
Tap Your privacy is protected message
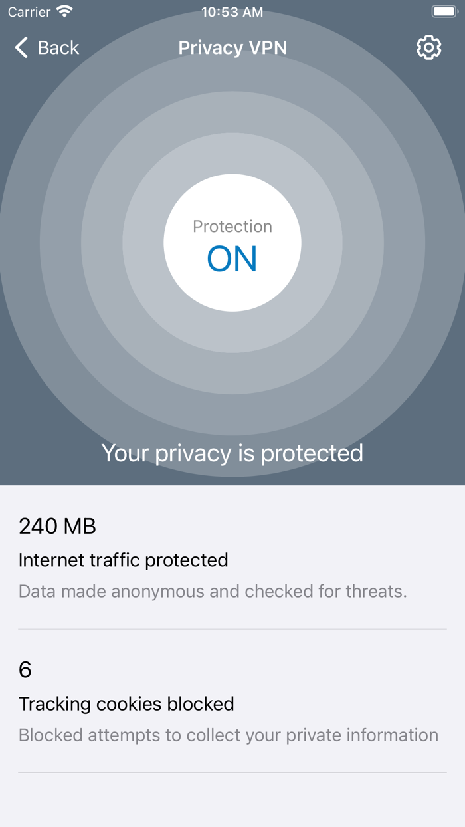point(232,453)
